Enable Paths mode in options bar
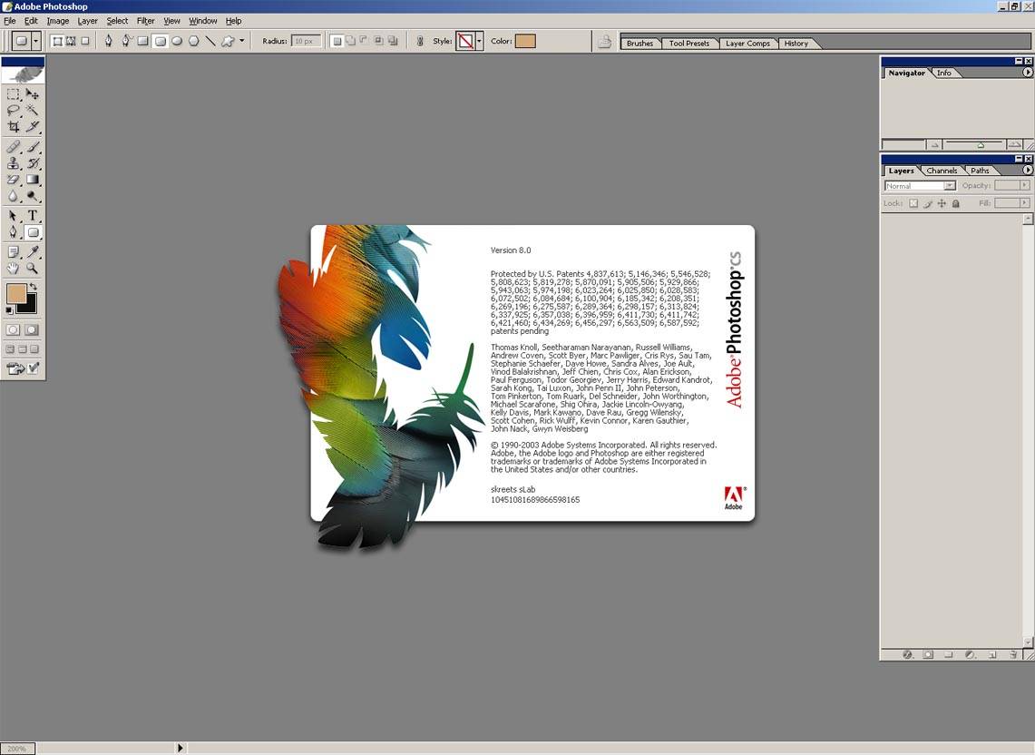 coord(71,41)
